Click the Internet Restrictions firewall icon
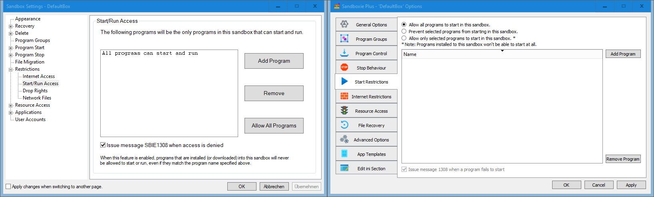The height and width of the screenshot is (197, 654). [344, 96]
